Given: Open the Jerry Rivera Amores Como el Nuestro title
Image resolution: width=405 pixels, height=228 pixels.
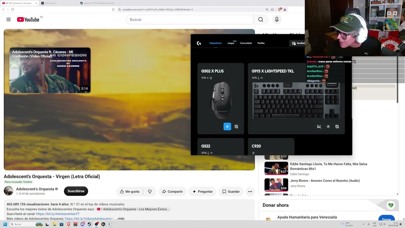Looking at the screenshot, I should click(325, 181).
